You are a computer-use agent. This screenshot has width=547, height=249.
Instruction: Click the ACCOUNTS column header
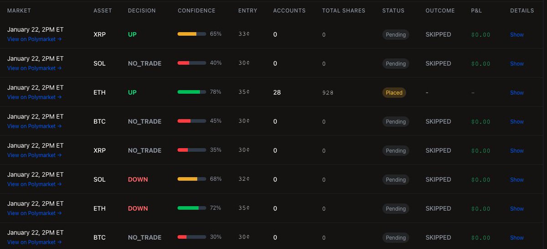pyautogui.click(x=289, y=10)
